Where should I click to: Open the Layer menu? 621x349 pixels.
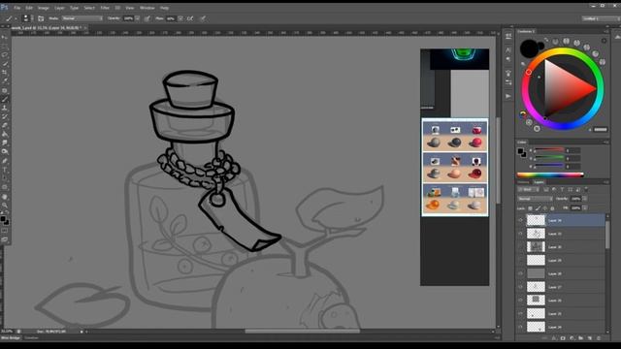59,8
